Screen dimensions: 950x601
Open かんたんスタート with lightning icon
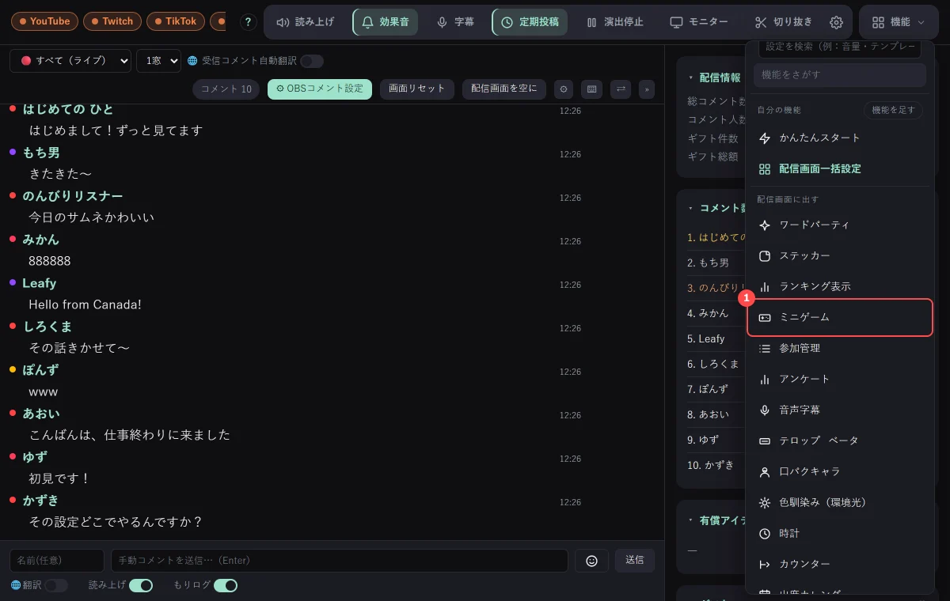[x=839, y=138]
